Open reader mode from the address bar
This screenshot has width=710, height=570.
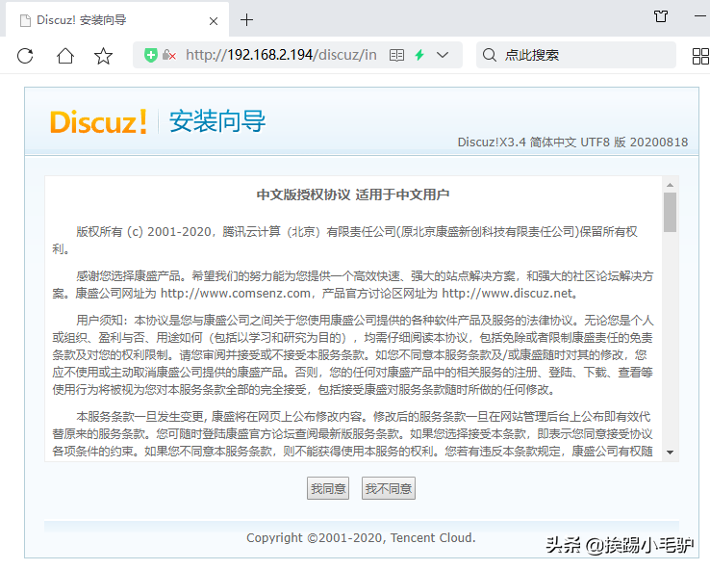click(x=396, y=55)
